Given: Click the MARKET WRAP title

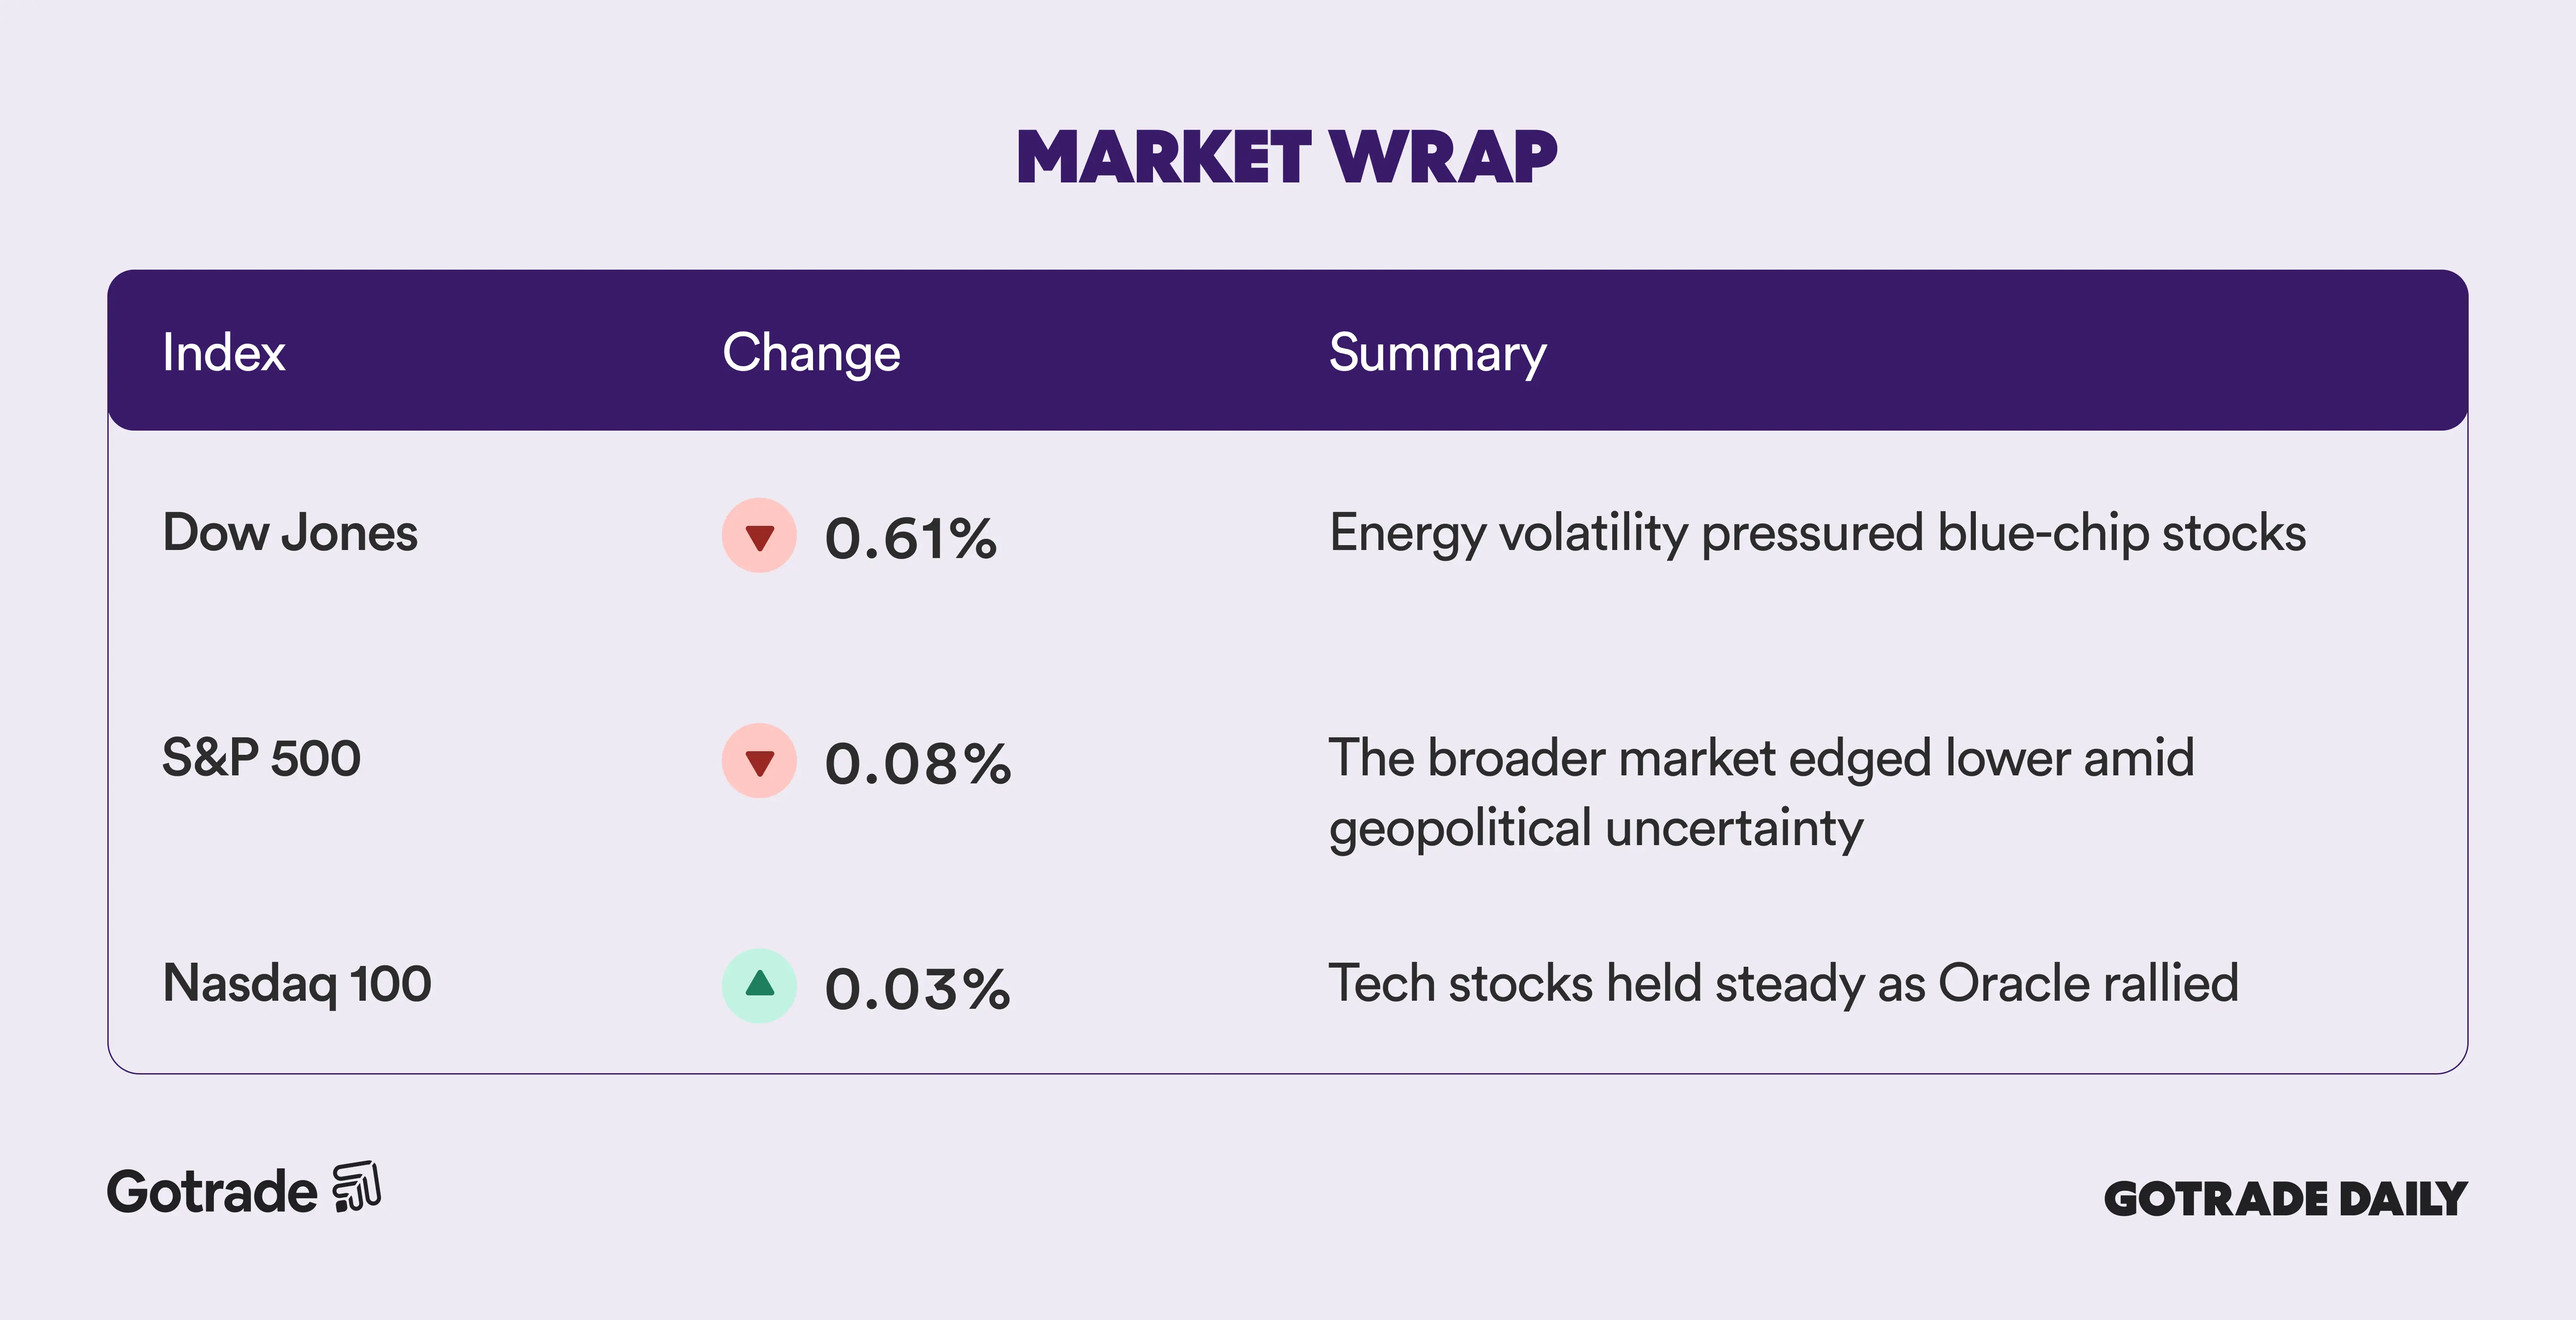Looking at the screenshot, I should point(1287,158).
